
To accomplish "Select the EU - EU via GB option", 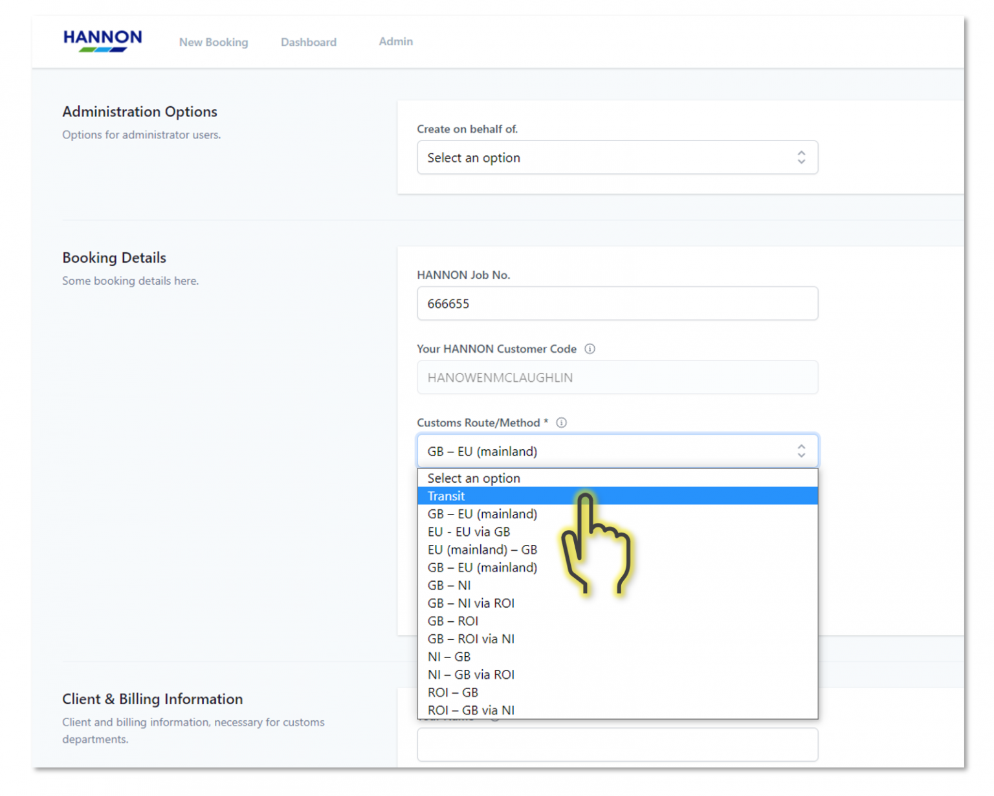I will tap(469, 531).
